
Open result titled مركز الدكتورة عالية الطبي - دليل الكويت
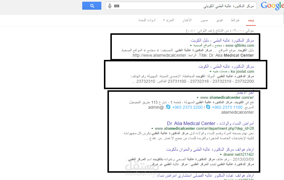pos(222,40)
